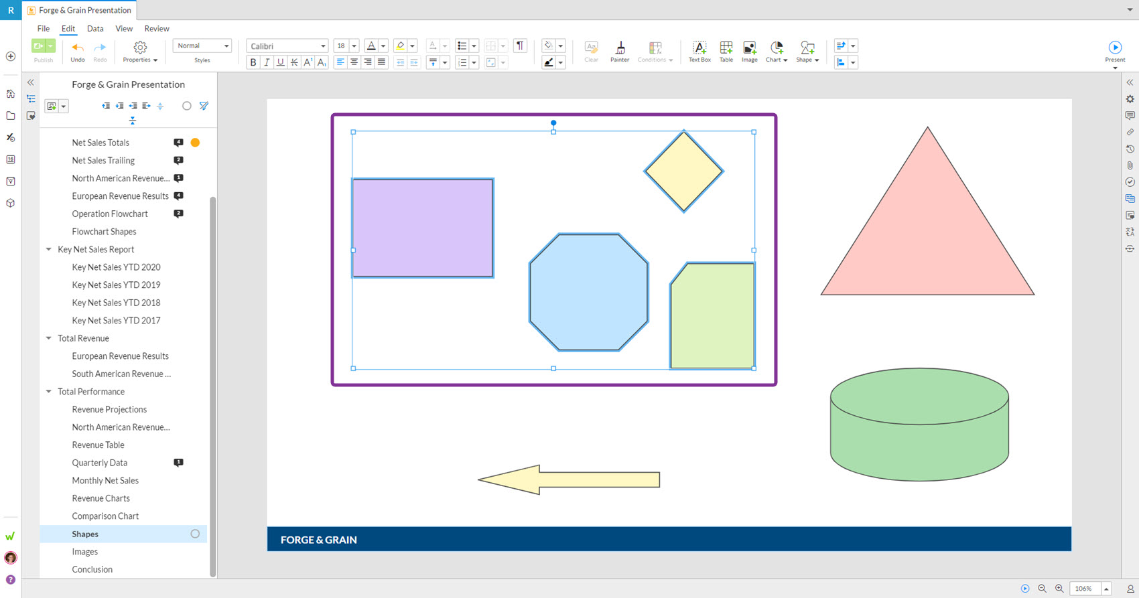This screenshot has height=598, width=1139.
Task: Open the font size dropdown arrow
Action: point(354,46)
